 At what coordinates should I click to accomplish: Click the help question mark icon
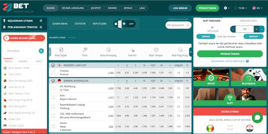coord(247,61)
